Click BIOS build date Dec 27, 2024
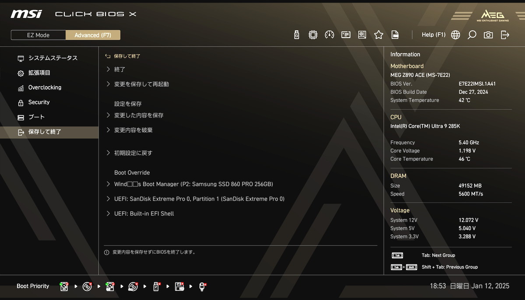This screenshot has width=525, height=300. click(x=473, y=92)
